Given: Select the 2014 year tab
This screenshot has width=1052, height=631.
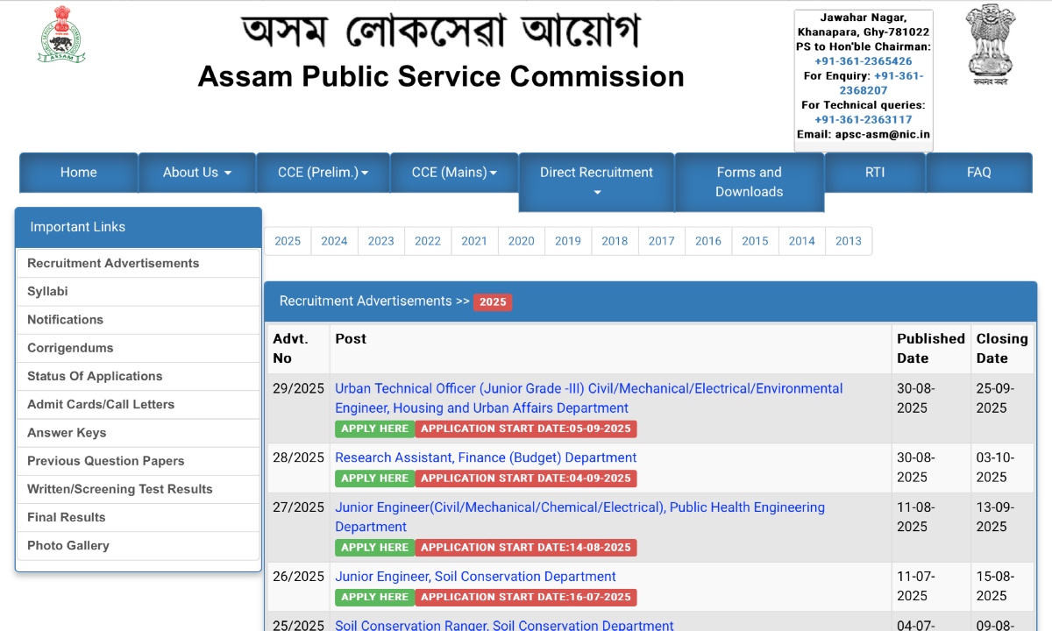Looking at the screenshot, I should pyautogui.click(x=802, y=241).
